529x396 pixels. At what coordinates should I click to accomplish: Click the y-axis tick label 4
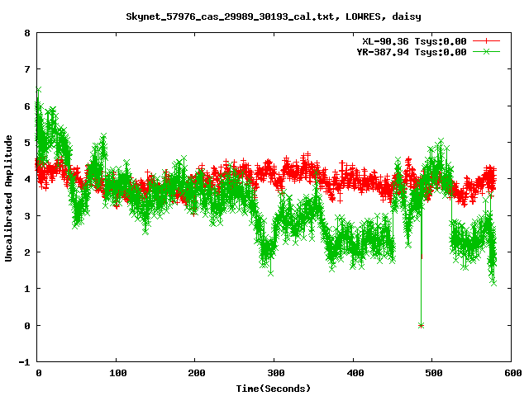(27, 179)
